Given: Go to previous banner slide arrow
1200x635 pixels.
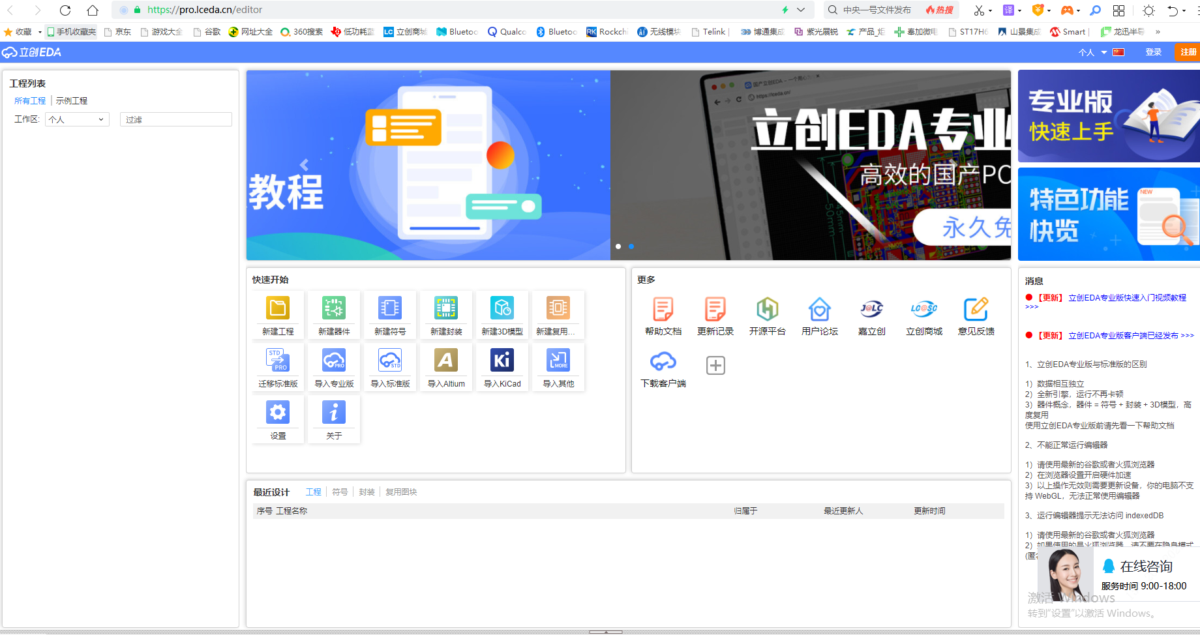Looking at the screenshot, I should 304,165.
